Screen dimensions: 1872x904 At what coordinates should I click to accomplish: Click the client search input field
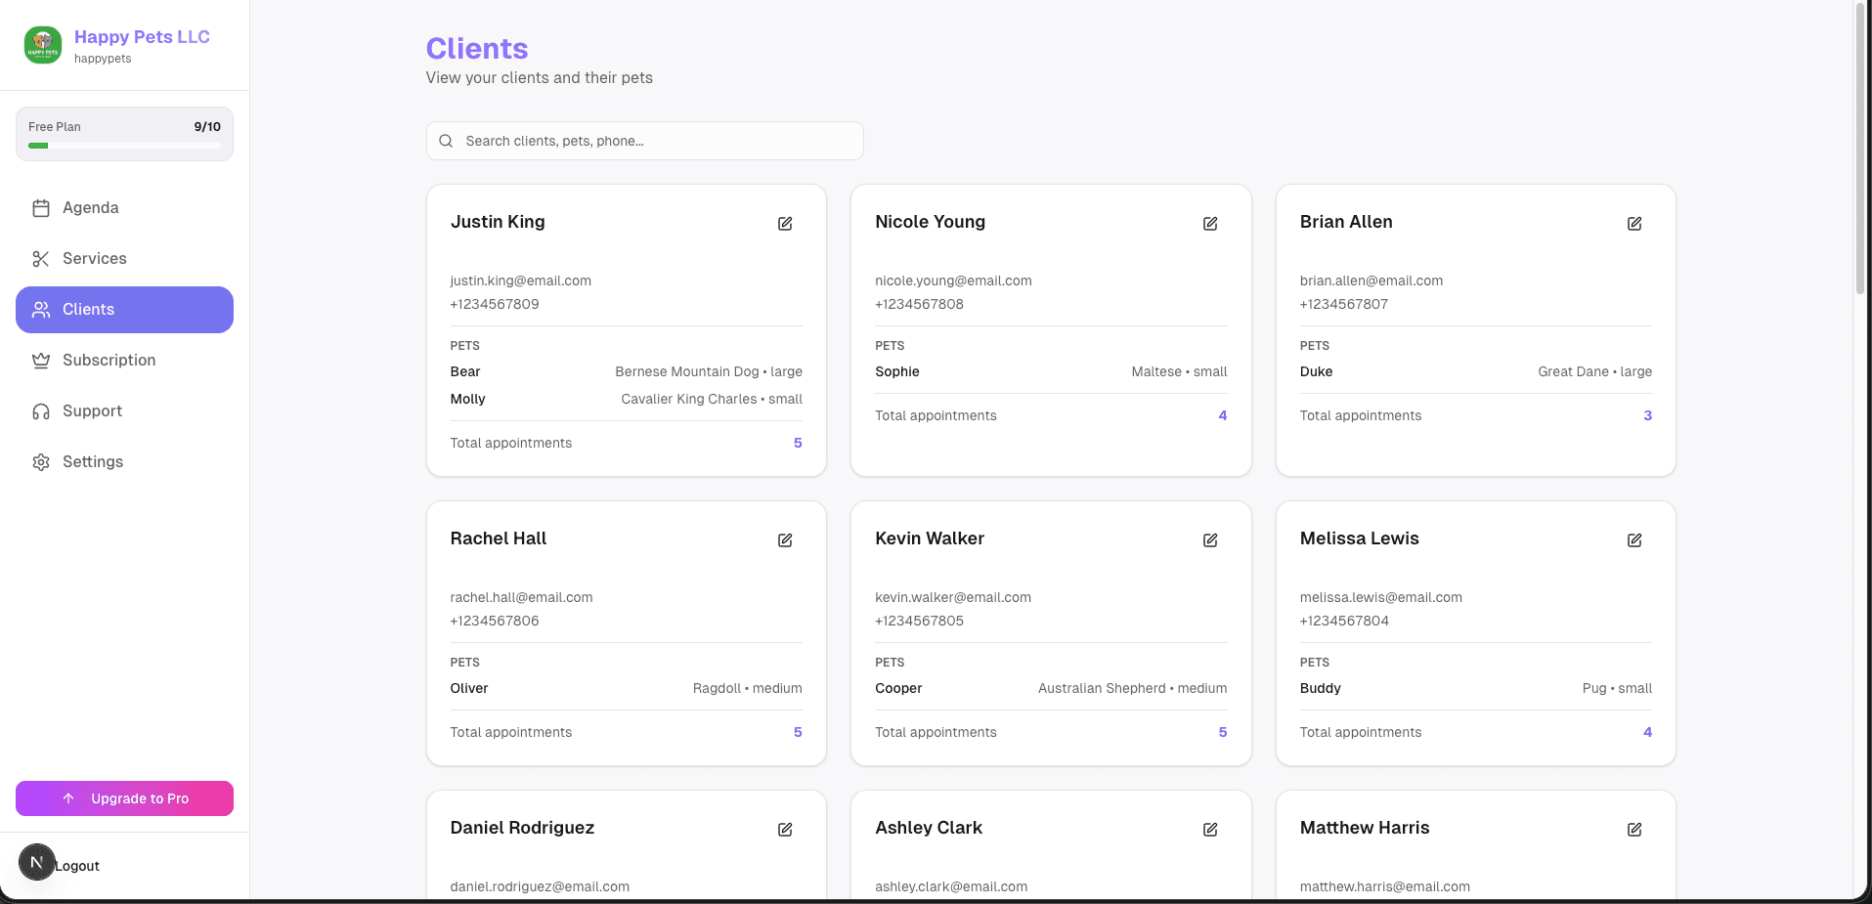[x=643, y=141]
